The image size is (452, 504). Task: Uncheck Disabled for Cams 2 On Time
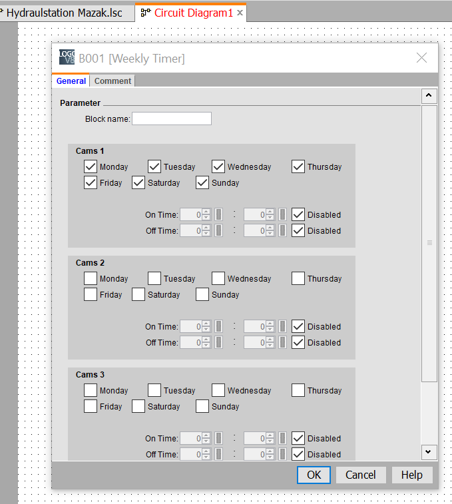point(298,327)
